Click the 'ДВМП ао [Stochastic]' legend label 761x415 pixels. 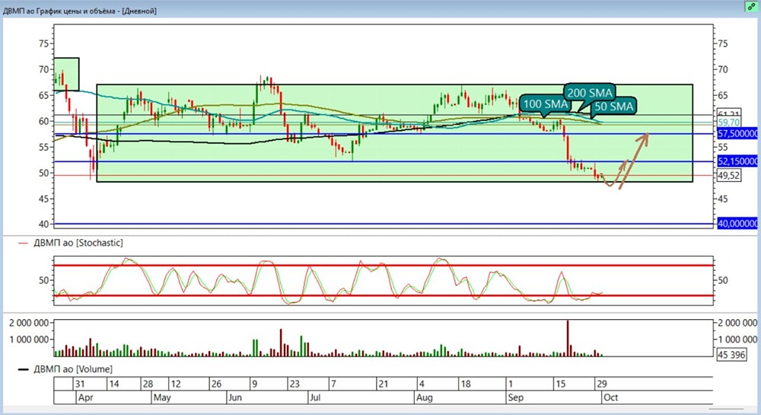click(x=78, y=243)
